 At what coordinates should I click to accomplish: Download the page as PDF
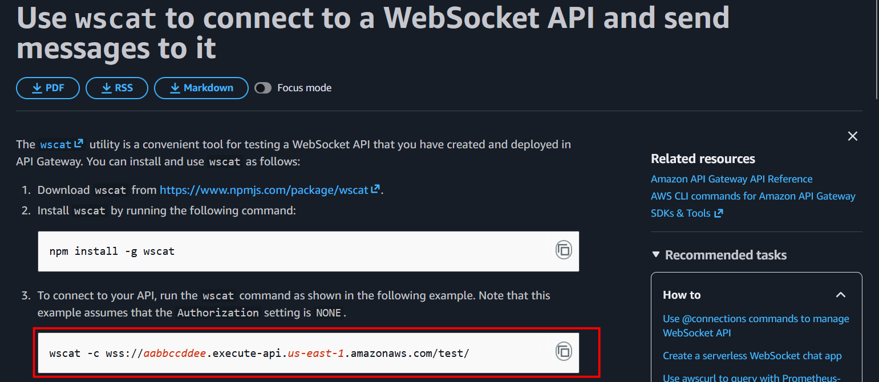click(x=48, y=88)
